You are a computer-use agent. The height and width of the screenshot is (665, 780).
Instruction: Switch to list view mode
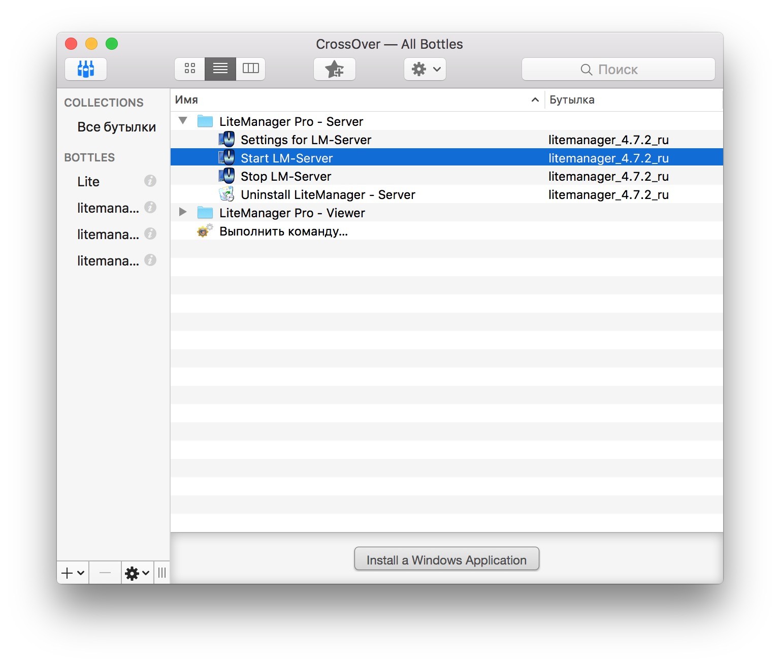[220, 69]
